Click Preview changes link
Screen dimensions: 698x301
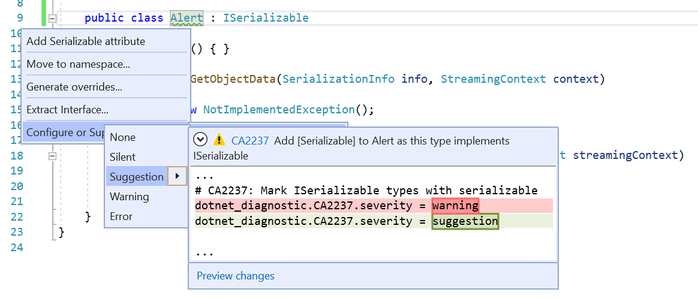(236, 276)
